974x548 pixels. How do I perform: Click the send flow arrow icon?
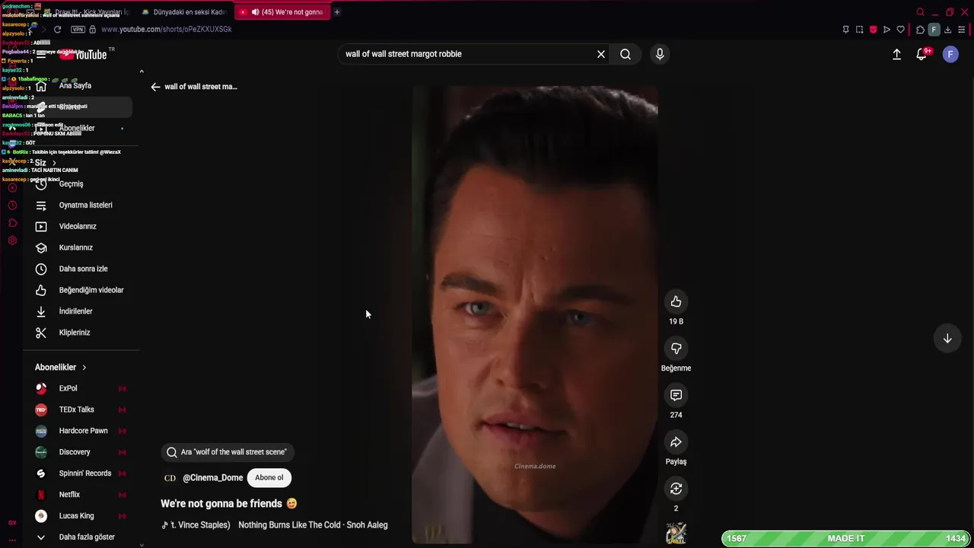[886, 30]
